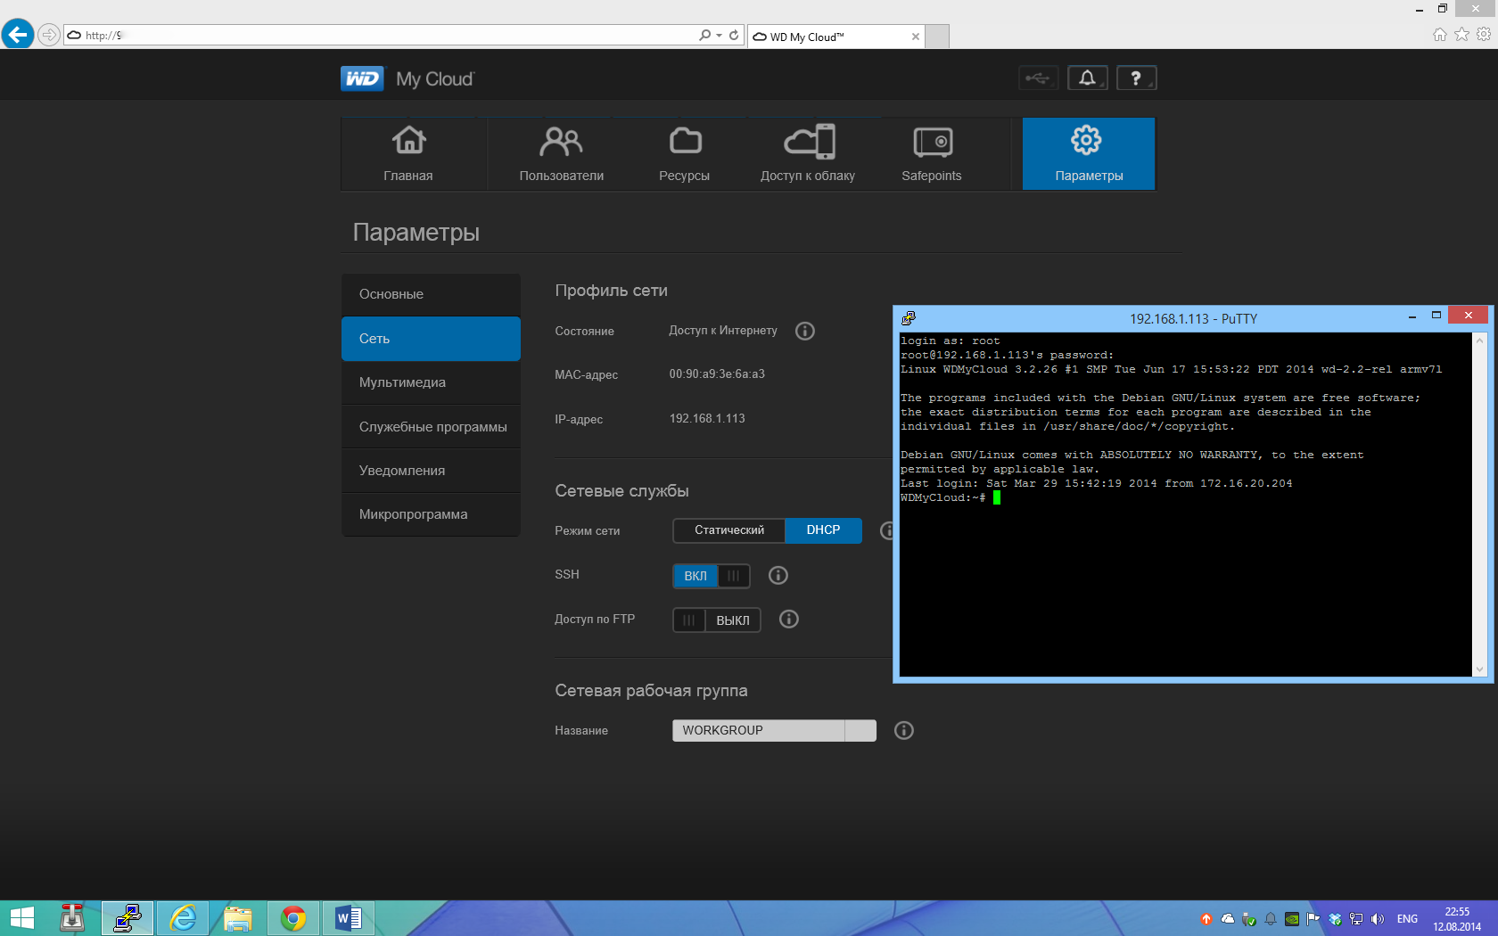Open the Пользователи users tab
This screenshot has height=936, width=1498.
click(562, 153)
